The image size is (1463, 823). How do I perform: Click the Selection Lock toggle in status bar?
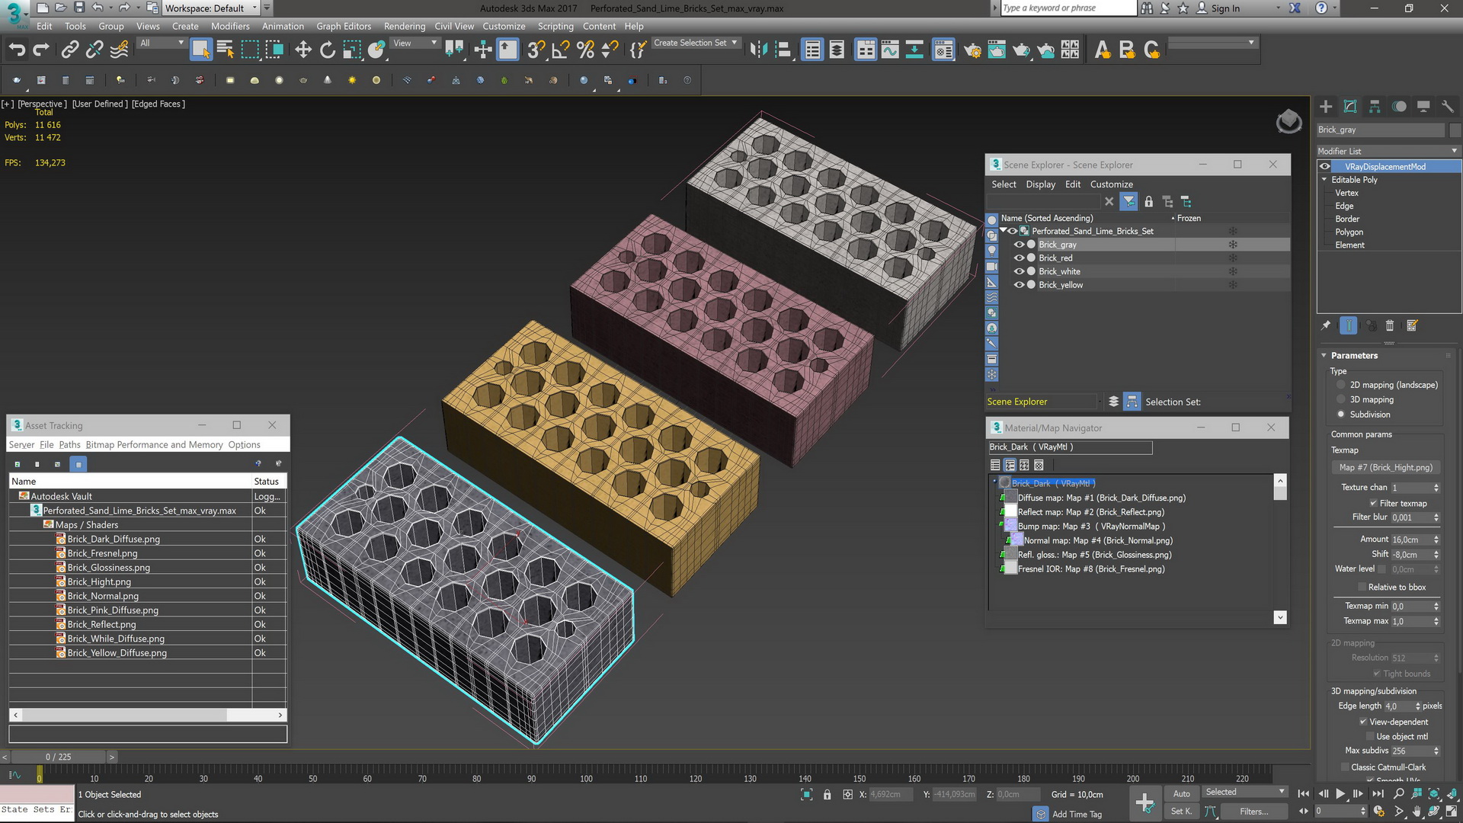click(x=828, y=795)
